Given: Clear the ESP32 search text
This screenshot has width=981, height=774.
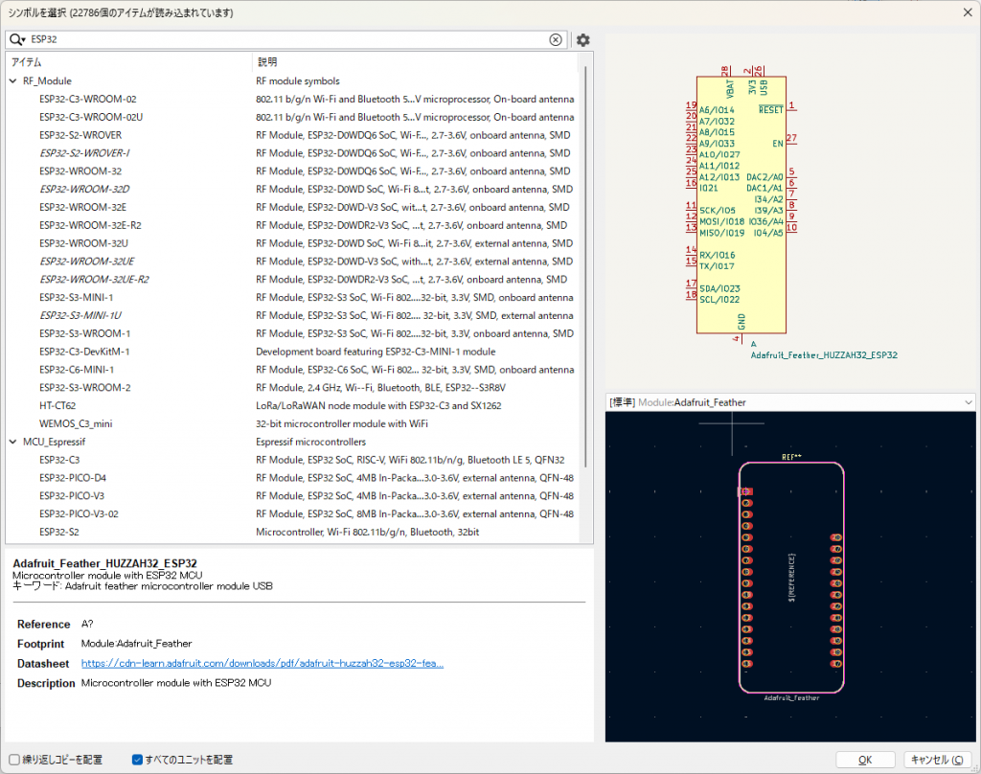Looking at the screenshot, I should 555,39.
